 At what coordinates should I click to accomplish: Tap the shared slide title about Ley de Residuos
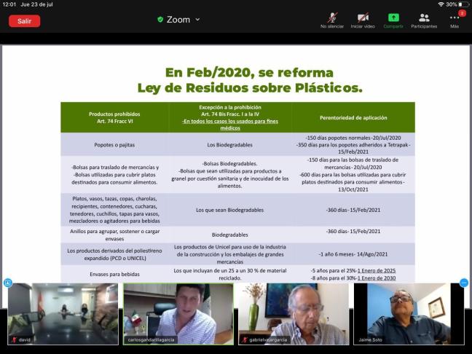(249, 80)
